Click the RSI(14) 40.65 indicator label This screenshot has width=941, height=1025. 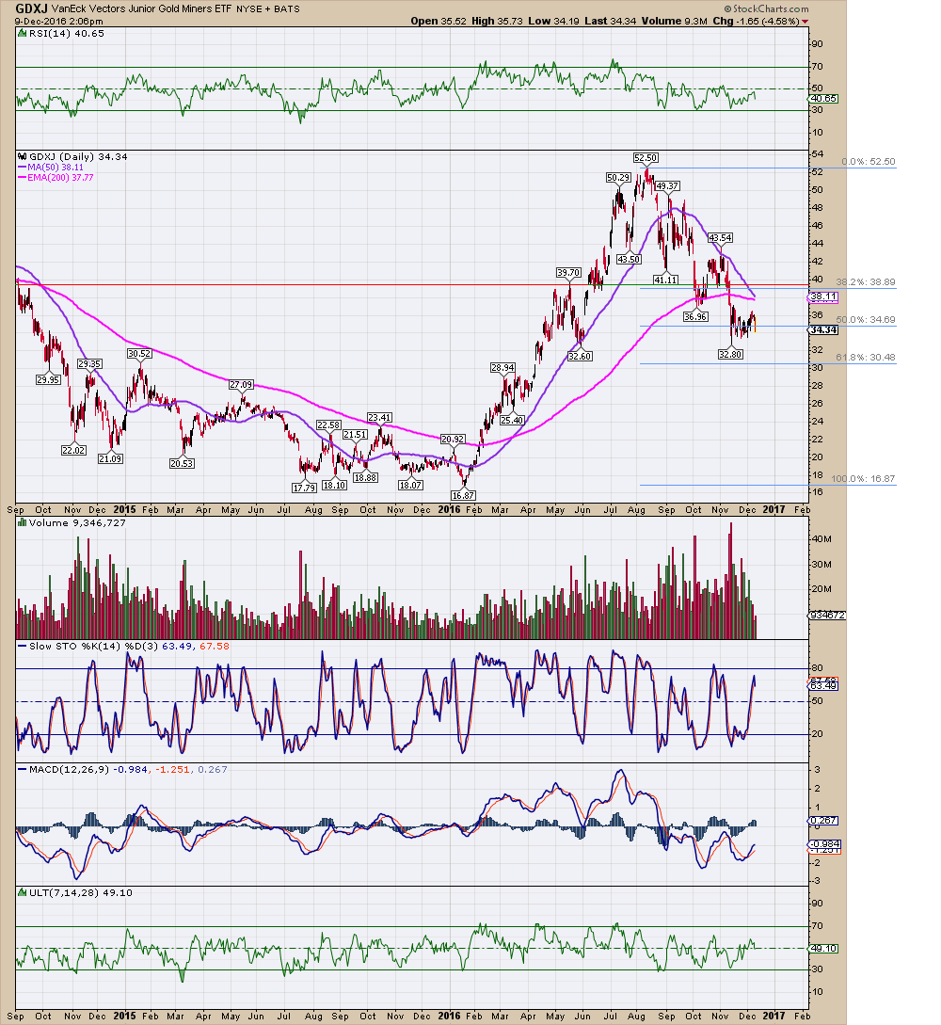(61, 33)
